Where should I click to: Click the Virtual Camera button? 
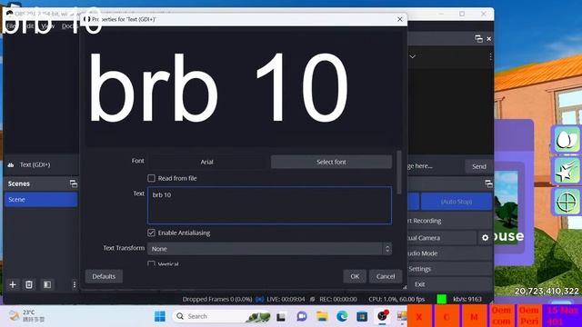pyautogui.click(x=442, y=238)
